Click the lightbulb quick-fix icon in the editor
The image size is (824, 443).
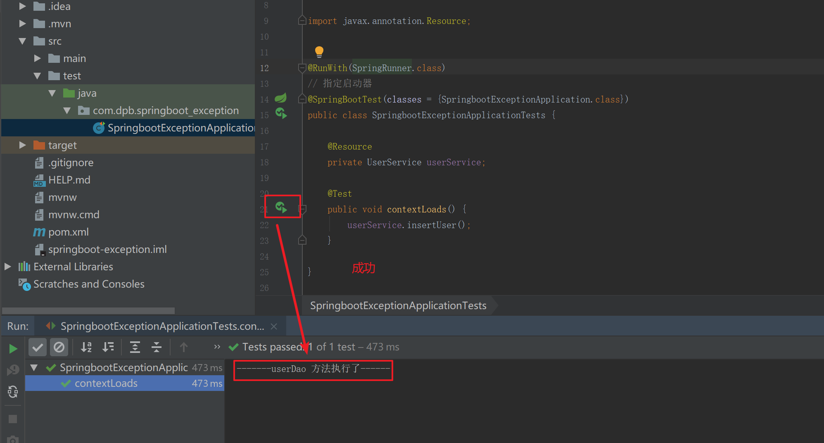(x=319, y=52)
